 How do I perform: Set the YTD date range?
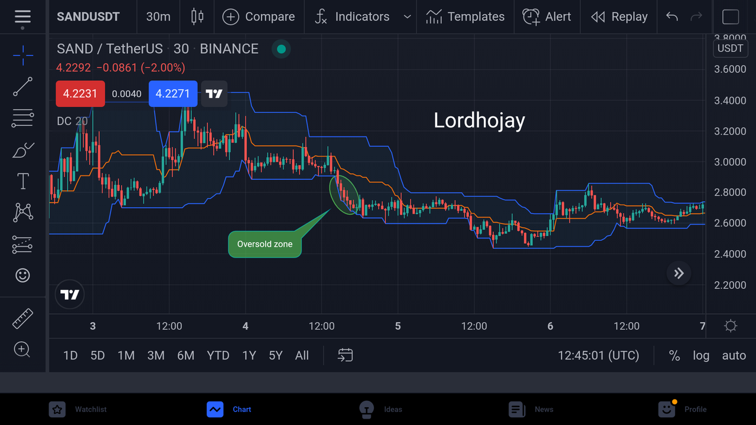[218, 355]
